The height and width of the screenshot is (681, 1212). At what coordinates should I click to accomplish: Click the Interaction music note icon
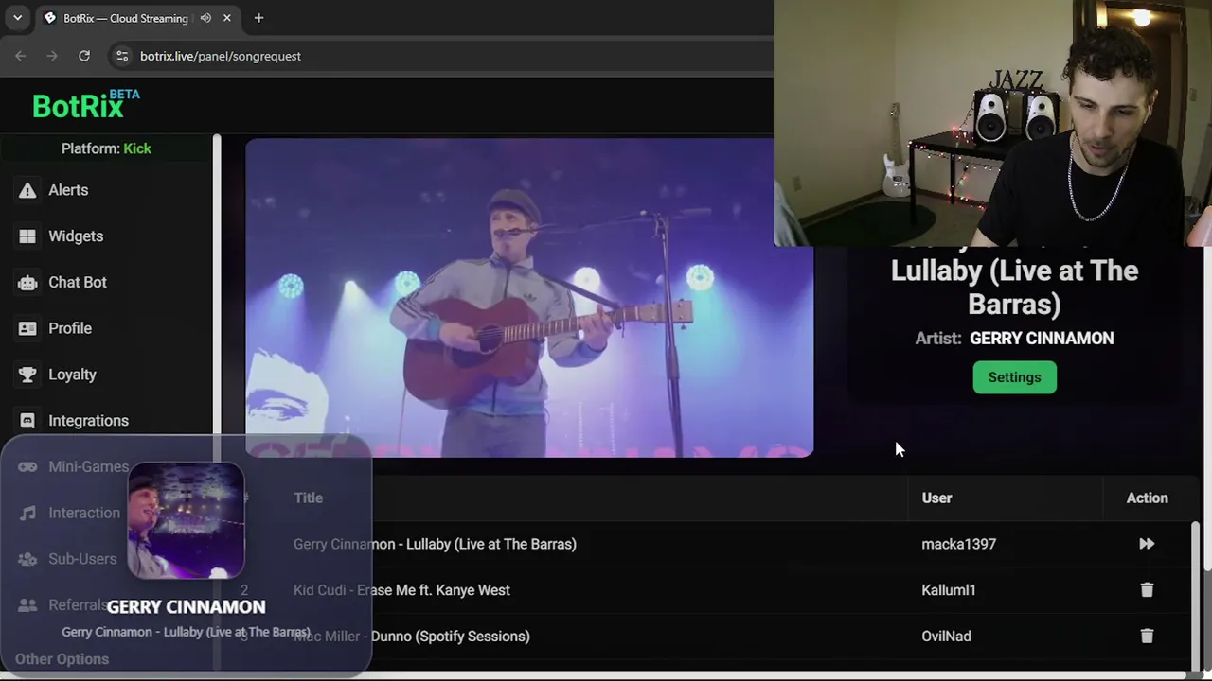pos(27,513)
